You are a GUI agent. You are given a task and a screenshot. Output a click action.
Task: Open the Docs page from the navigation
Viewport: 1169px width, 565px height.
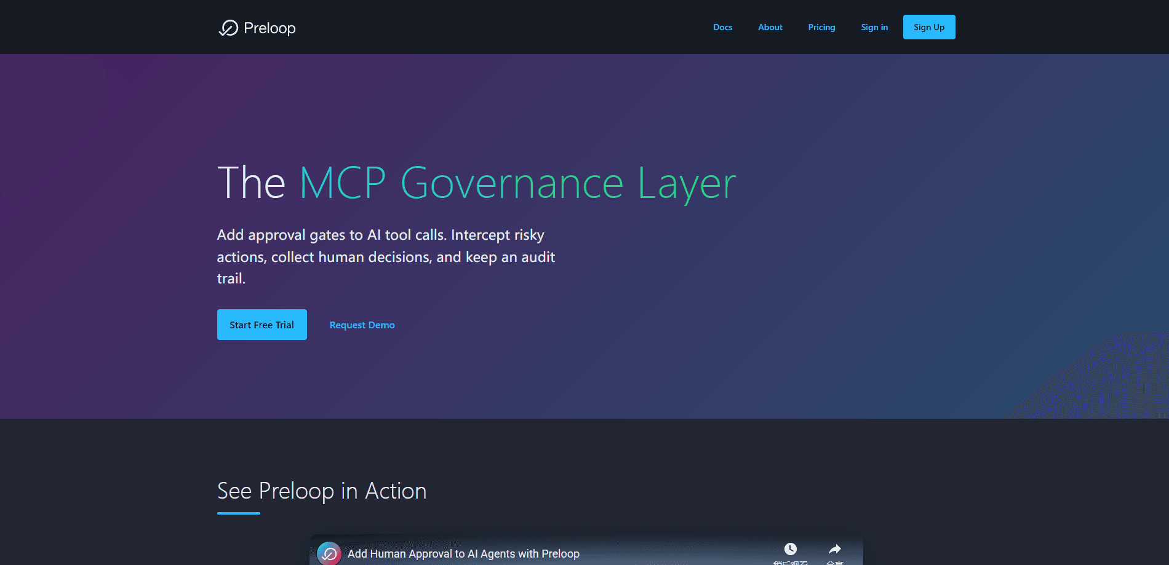(x=722, y=27)
